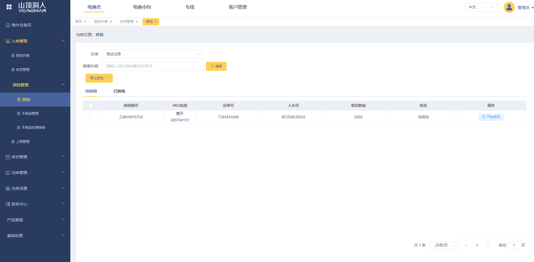Open the 仓库 dropdown showing 测试仓库
Viewport: 534px width, 262px height.
pyautogui.click(x=152, y=54)
